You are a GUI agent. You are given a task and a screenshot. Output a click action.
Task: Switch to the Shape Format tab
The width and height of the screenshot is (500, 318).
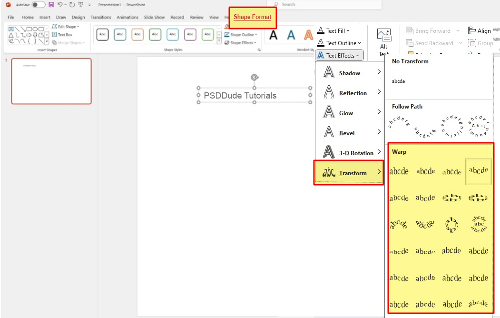pyautogui.click(x=252, y=17)
